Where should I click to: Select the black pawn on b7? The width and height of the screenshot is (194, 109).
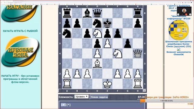click(77, 23)
